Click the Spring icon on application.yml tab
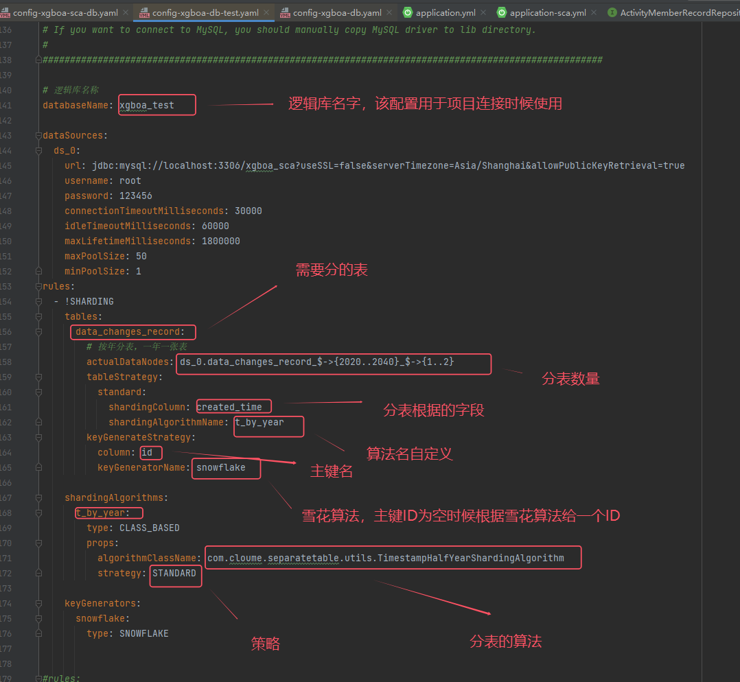Screen dimensions: 740x682 (x=408, y=13)
